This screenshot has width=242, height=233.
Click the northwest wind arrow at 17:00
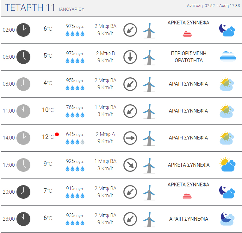(130, 165)
